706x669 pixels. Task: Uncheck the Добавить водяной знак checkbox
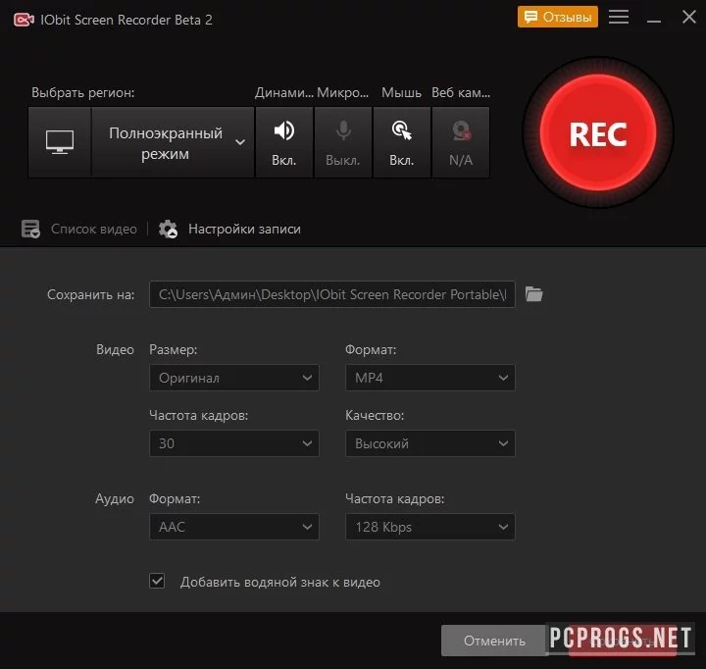[x=157, y=581]
